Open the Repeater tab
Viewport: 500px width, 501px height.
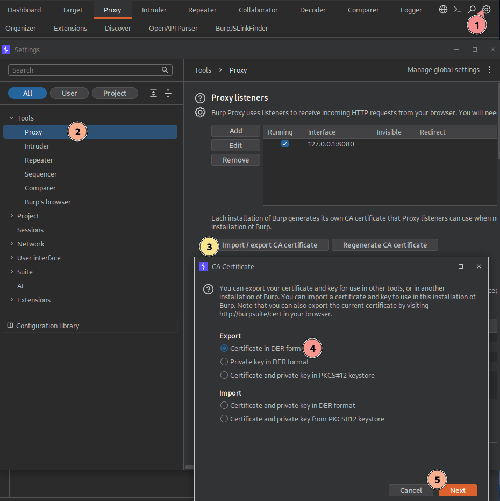pos(203,10)
